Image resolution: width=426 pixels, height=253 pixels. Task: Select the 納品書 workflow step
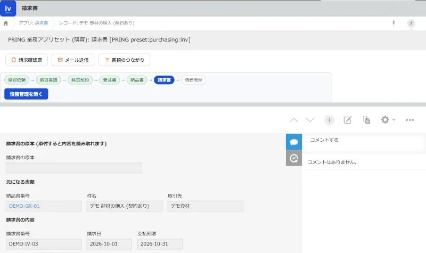pyautogui.click(x=137, y=80)
